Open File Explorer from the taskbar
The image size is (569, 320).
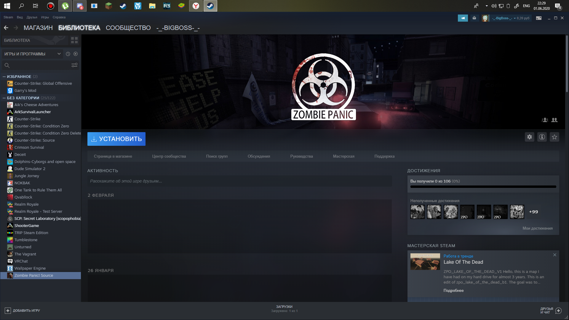click(x=152, y=6)
